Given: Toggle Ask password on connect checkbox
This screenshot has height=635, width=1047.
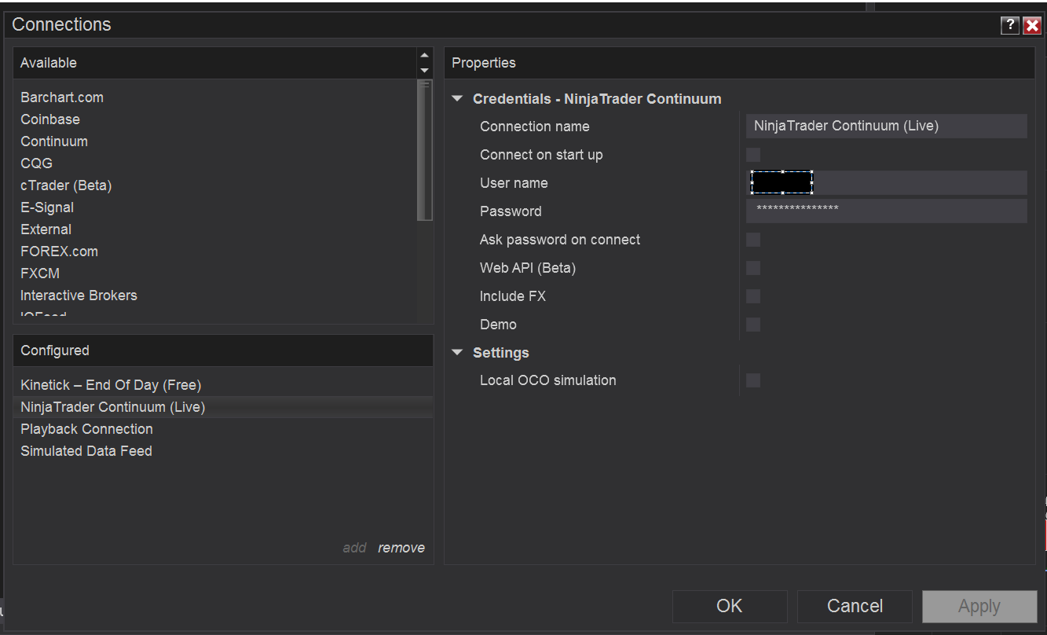Looking at the screenshot, I should 753,240.
